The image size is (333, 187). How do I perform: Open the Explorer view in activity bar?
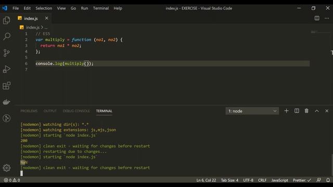click(7, 20)
